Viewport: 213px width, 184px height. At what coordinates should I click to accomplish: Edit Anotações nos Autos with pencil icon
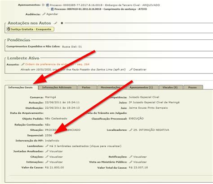tap(55, 23)
